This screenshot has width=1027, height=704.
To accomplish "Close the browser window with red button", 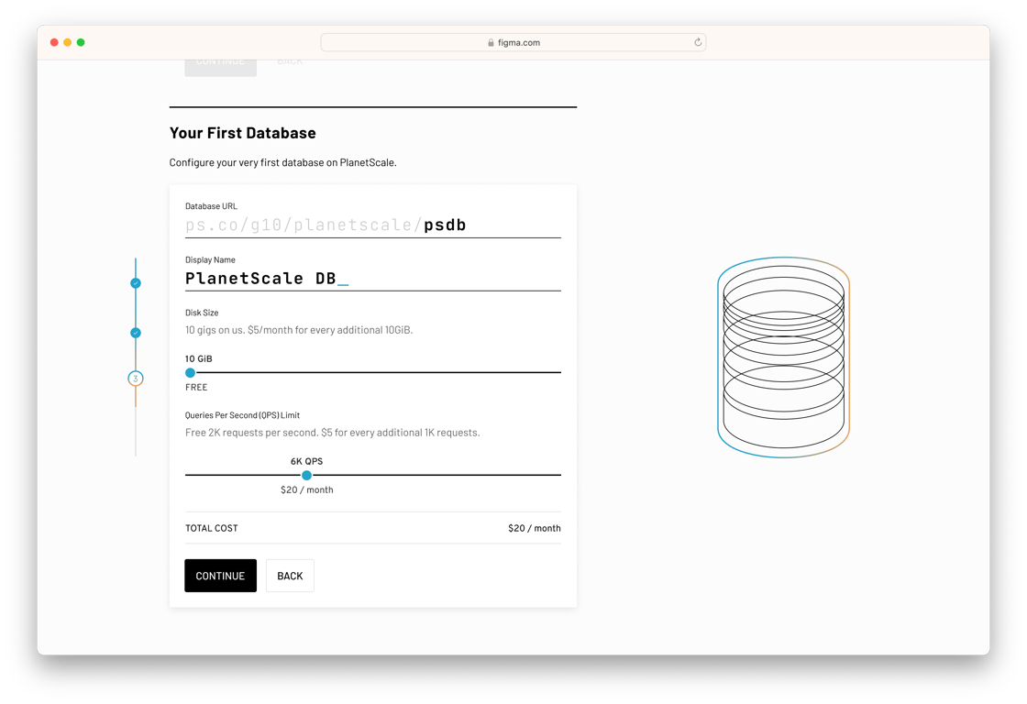I will (x=54, y=42).
